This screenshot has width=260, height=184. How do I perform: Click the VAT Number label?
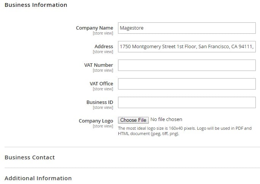tap(99, 65)
